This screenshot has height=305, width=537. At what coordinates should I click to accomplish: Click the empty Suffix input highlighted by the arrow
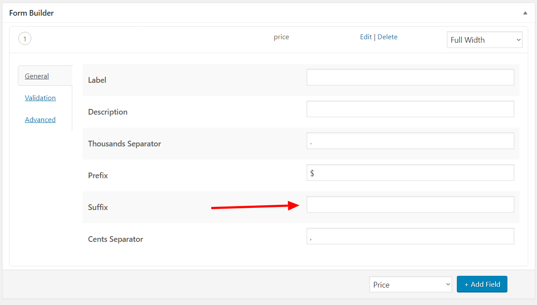(x=410, y=204)
